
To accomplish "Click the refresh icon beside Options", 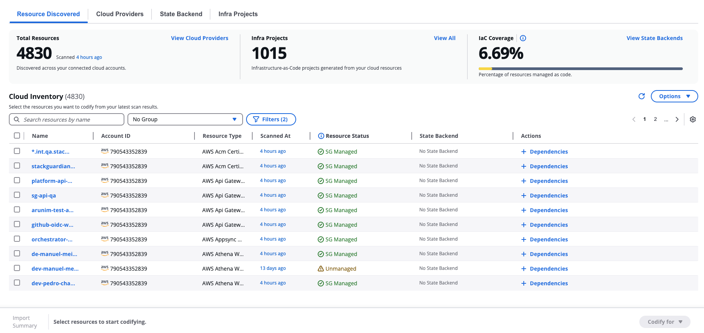I will [641, 96].
